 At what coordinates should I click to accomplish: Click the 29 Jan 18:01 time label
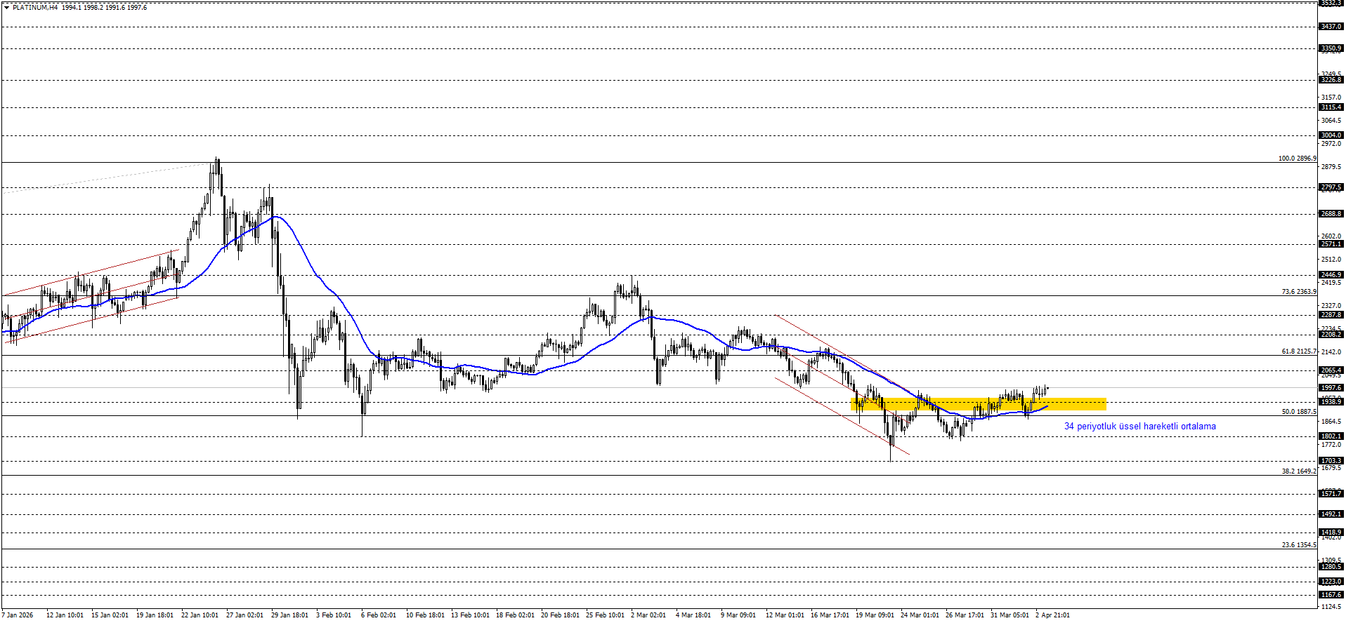tap(289, 615)
